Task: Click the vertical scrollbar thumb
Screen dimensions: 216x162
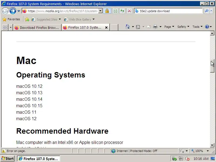Action: [212, 66]
